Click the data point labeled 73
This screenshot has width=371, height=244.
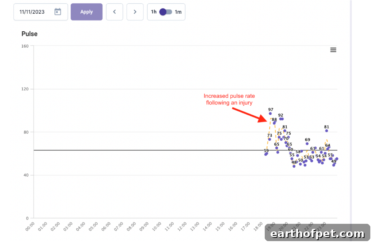pos(269,139)
